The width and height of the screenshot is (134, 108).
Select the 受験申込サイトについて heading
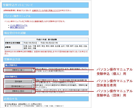(x=45, y=5)
